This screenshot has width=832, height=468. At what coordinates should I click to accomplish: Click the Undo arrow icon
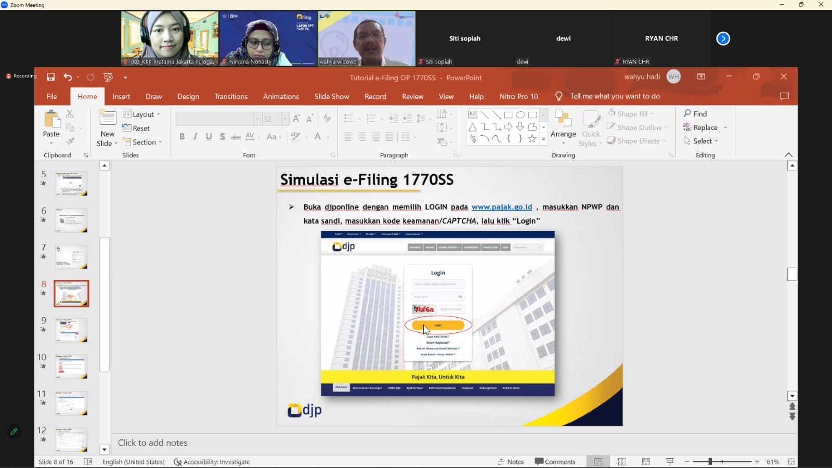click(68, 77)
